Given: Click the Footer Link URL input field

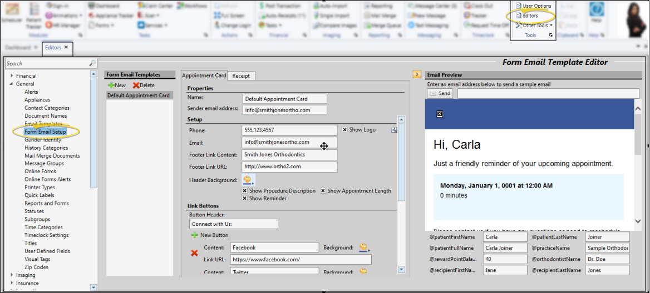Looking at the screenshot, I should [x=289, y=166].
